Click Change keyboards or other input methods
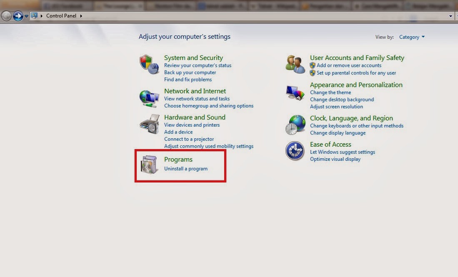Viewport: 458px width, 277px height. click(357, 126)
